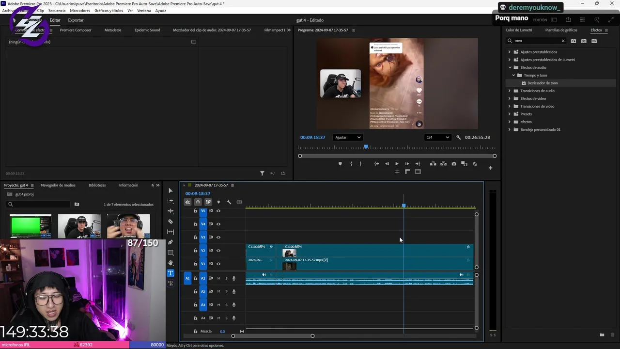
Task: Open the Program monitor button editor plus
Action: point(490,168)
